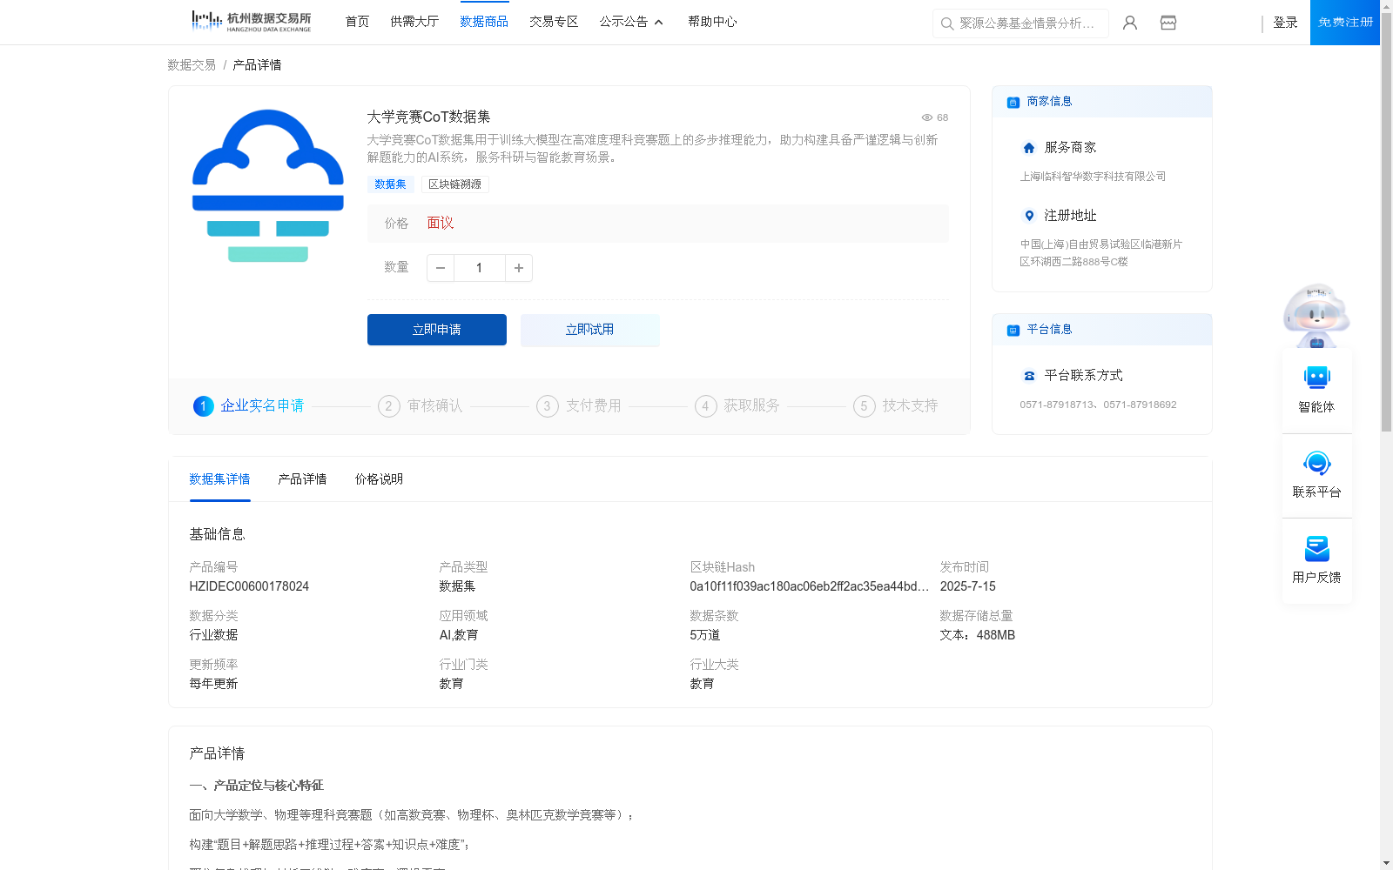Screen dimensions: 1393x870
Task: Click the 产品详情 breadcrumb text
Action: tap(257, 65)
